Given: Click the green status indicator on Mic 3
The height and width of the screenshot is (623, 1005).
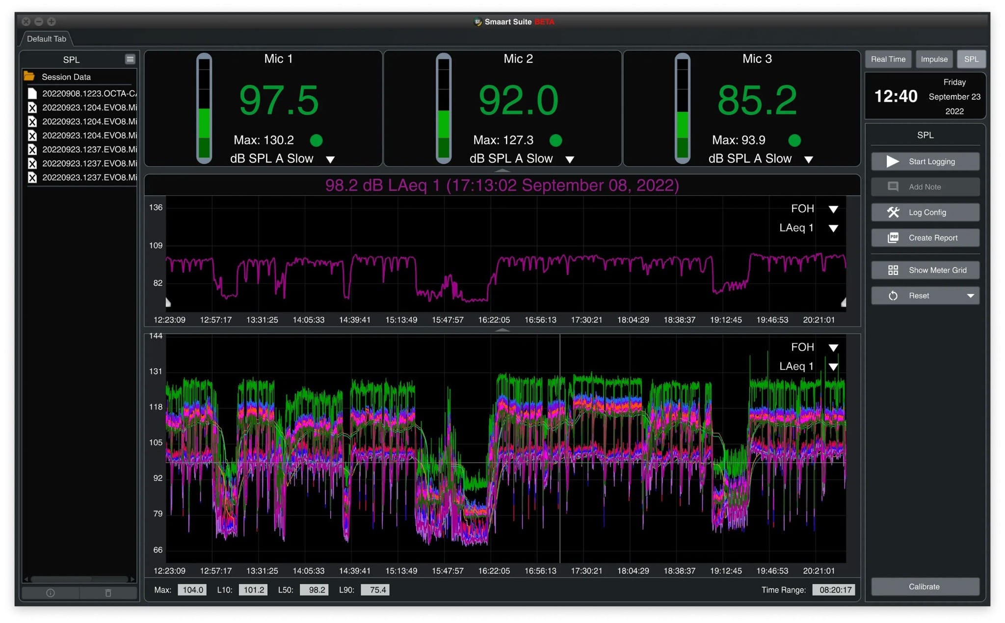Looking at the screenshot, I should click(x=794, y=140).
